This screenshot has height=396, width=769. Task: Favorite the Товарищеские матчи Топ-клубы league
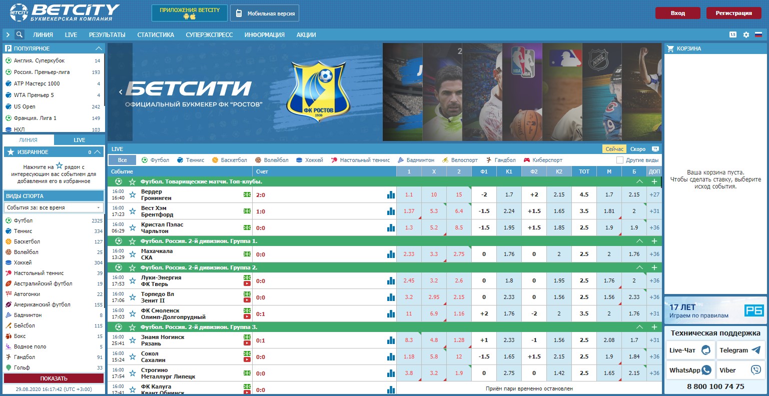pyautogui.click(x=132, y=181)
